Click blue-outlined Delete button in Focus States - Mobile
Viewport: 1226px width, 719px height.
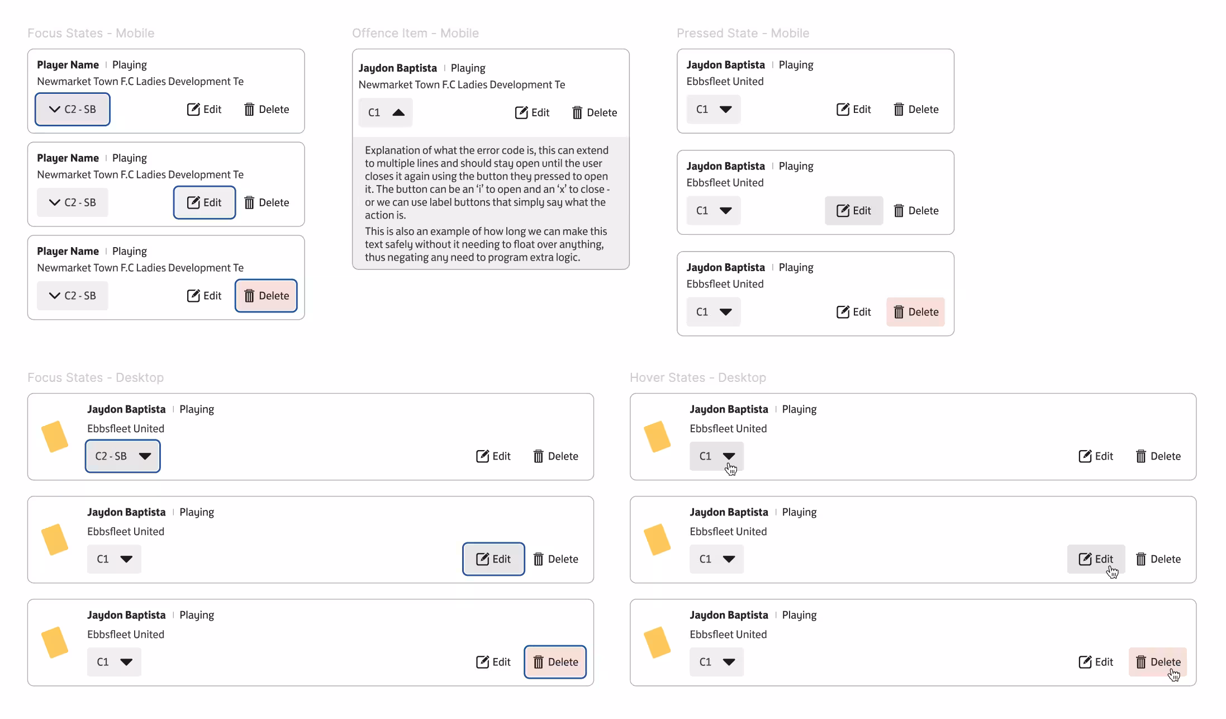coord(266,296)
